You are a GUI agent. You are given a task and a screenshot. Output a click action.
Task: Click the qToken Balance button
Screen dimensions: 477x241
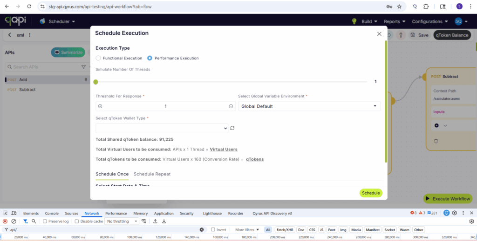coord(452,35)
